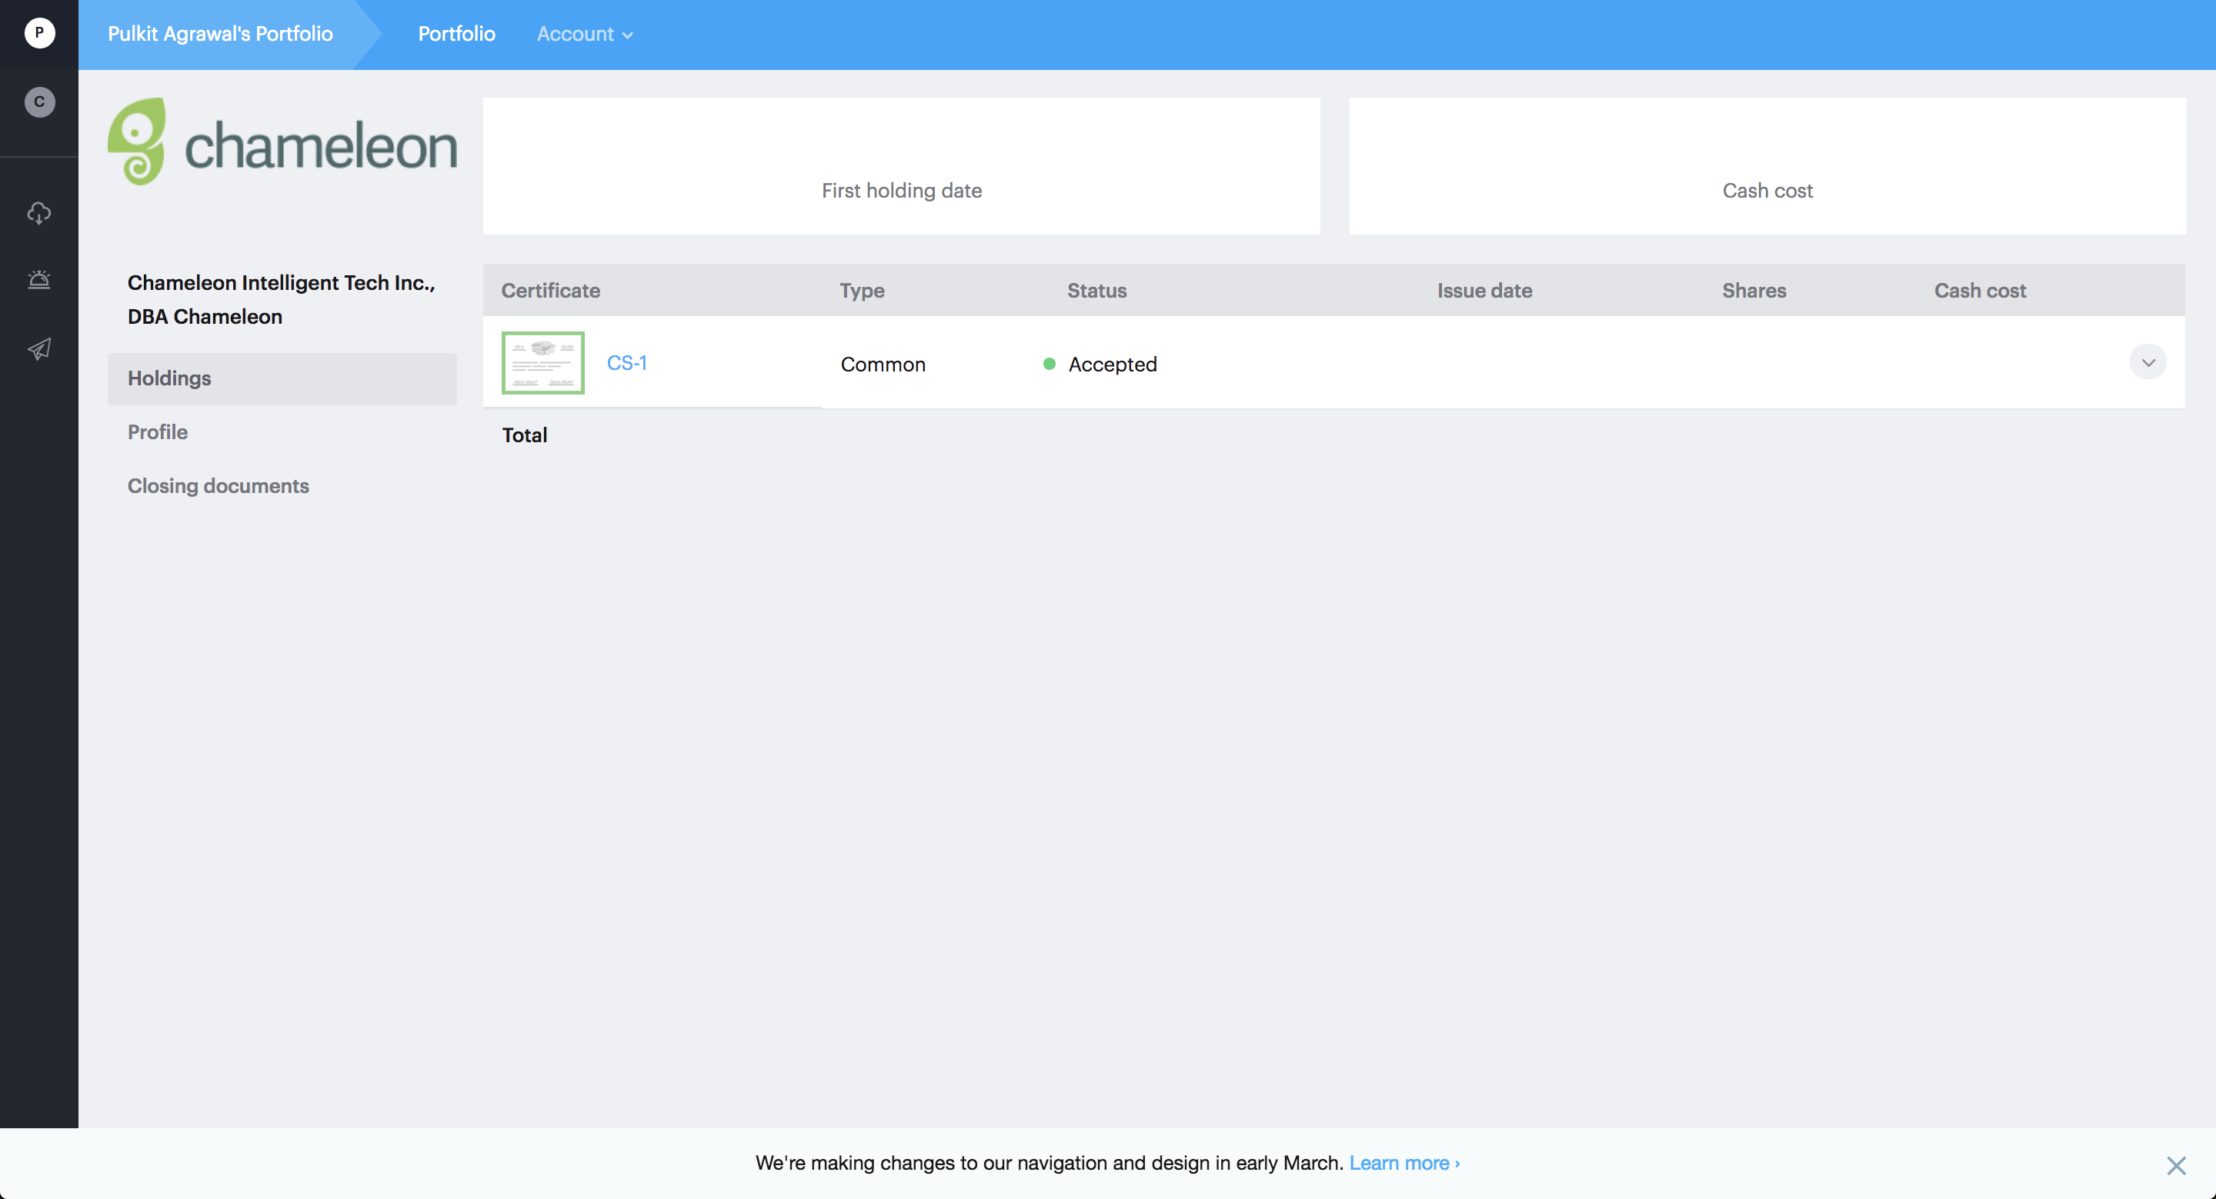Image resolution: width=2216 pixels, height=1199 pixels.
Task: Switch to the Profile section
Action: pyautogui.click(x=158, y=431)
